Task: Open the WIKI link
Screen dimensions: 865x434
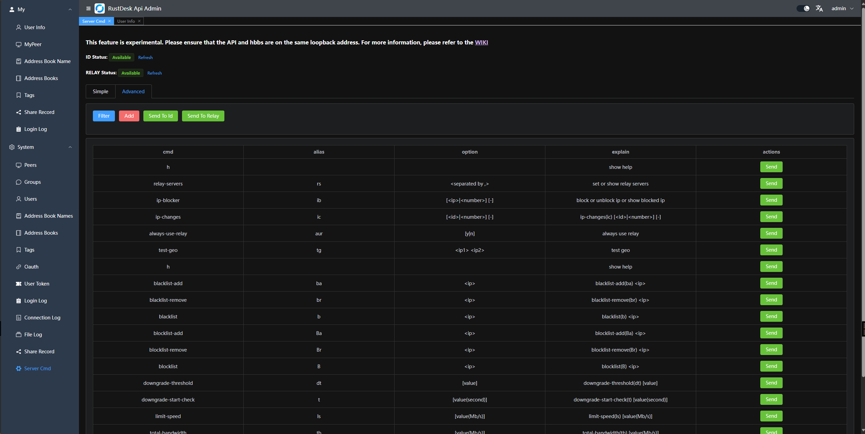Action: [481, 42]
